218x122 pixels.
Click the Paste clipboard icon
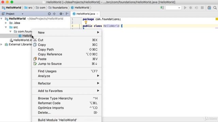(35, 59)
